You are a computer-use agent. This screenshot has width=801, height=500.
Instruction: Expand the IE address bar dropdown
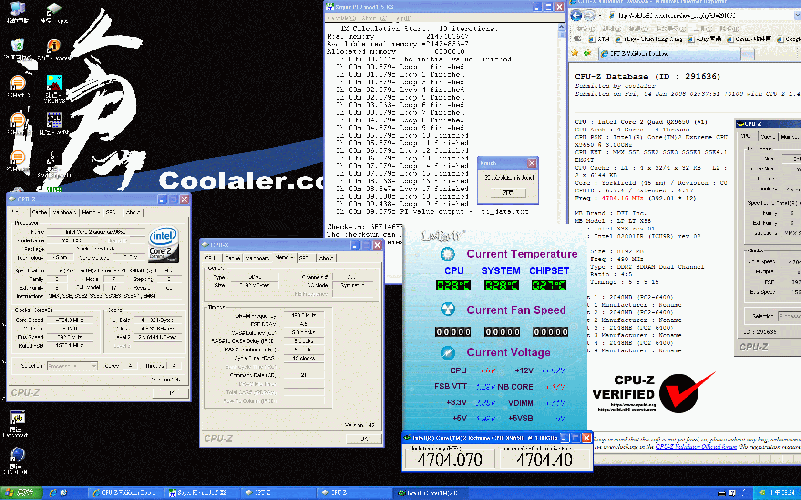point(797,16)
